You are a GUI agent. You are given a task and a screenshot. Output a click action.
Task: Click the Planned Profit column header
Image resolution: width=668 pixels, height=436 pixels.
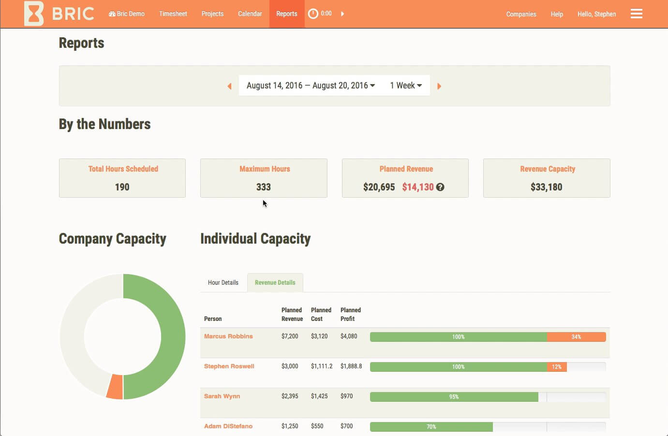[x=351, y=314]
